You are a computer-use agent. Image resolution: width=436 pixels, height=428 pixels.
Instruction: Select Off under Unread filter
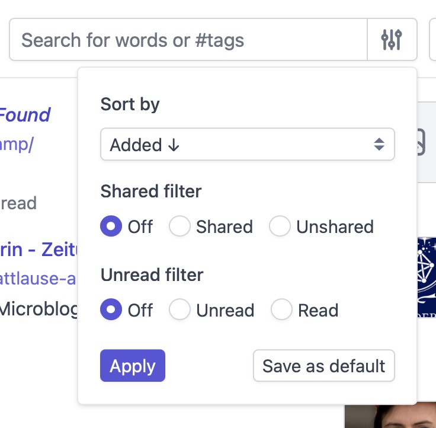click(x=111, y=310)
